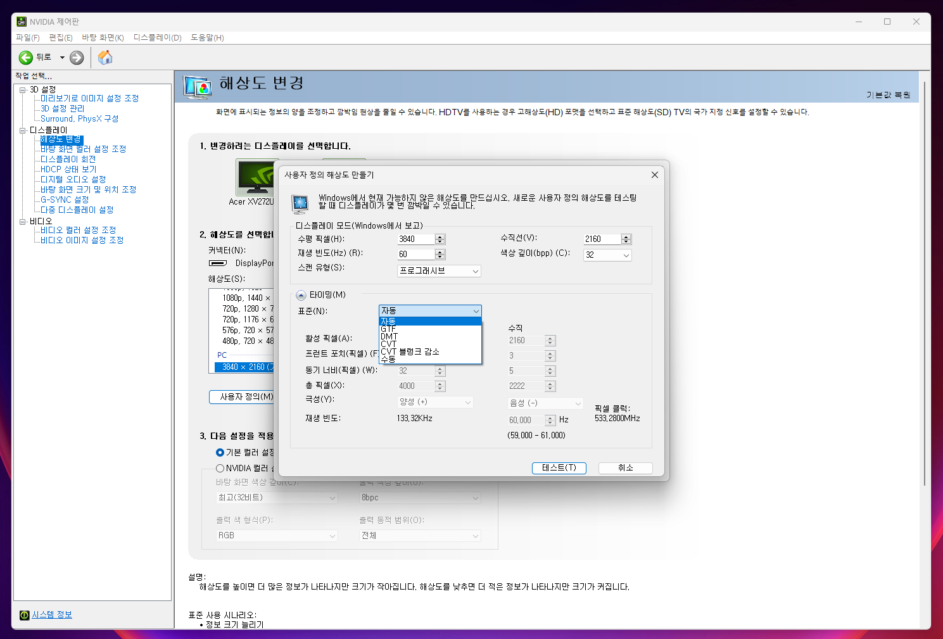Image resolution: width=943 pixels, height=639 pixels.
Task: Open the 도움말(H) menu
Action: (207, 38)
